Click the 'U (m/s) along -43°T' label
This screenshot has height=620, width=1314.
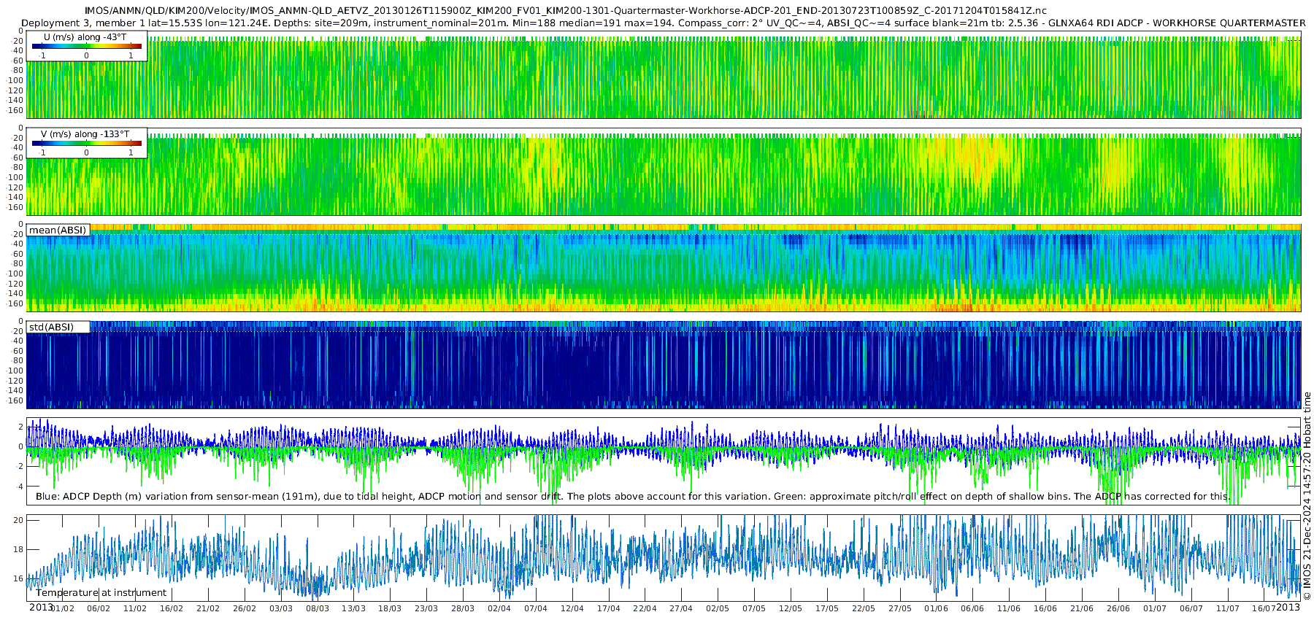pyautogui.click(x=85, y=36)
